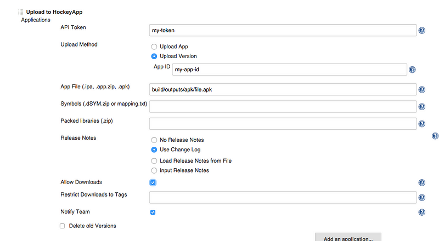Toggle the Notify Team checkbox

(153, 212)
